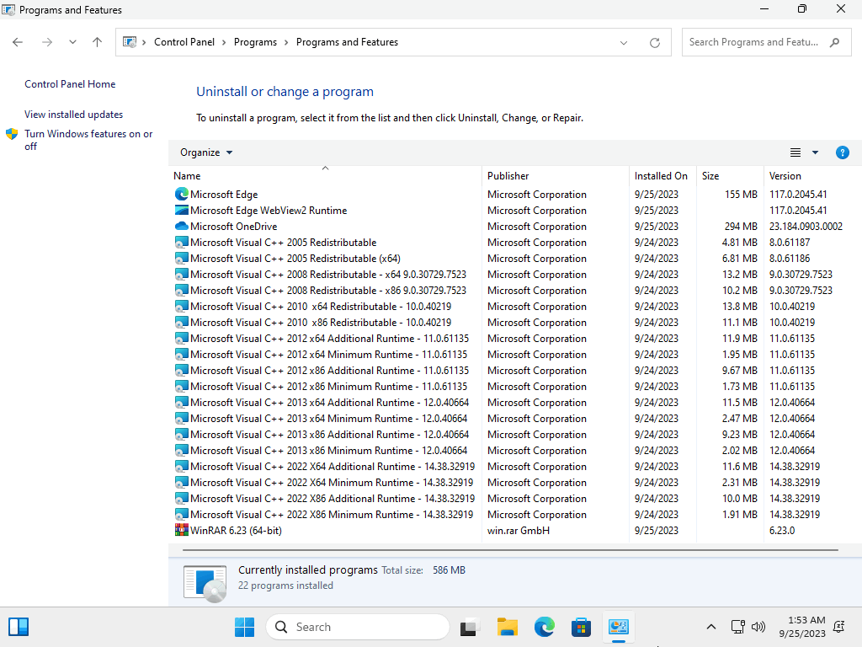The height and width of the screenshot is (647, 862).
Task: Open File Explorer from the taskbar
Action: [507, 627]
